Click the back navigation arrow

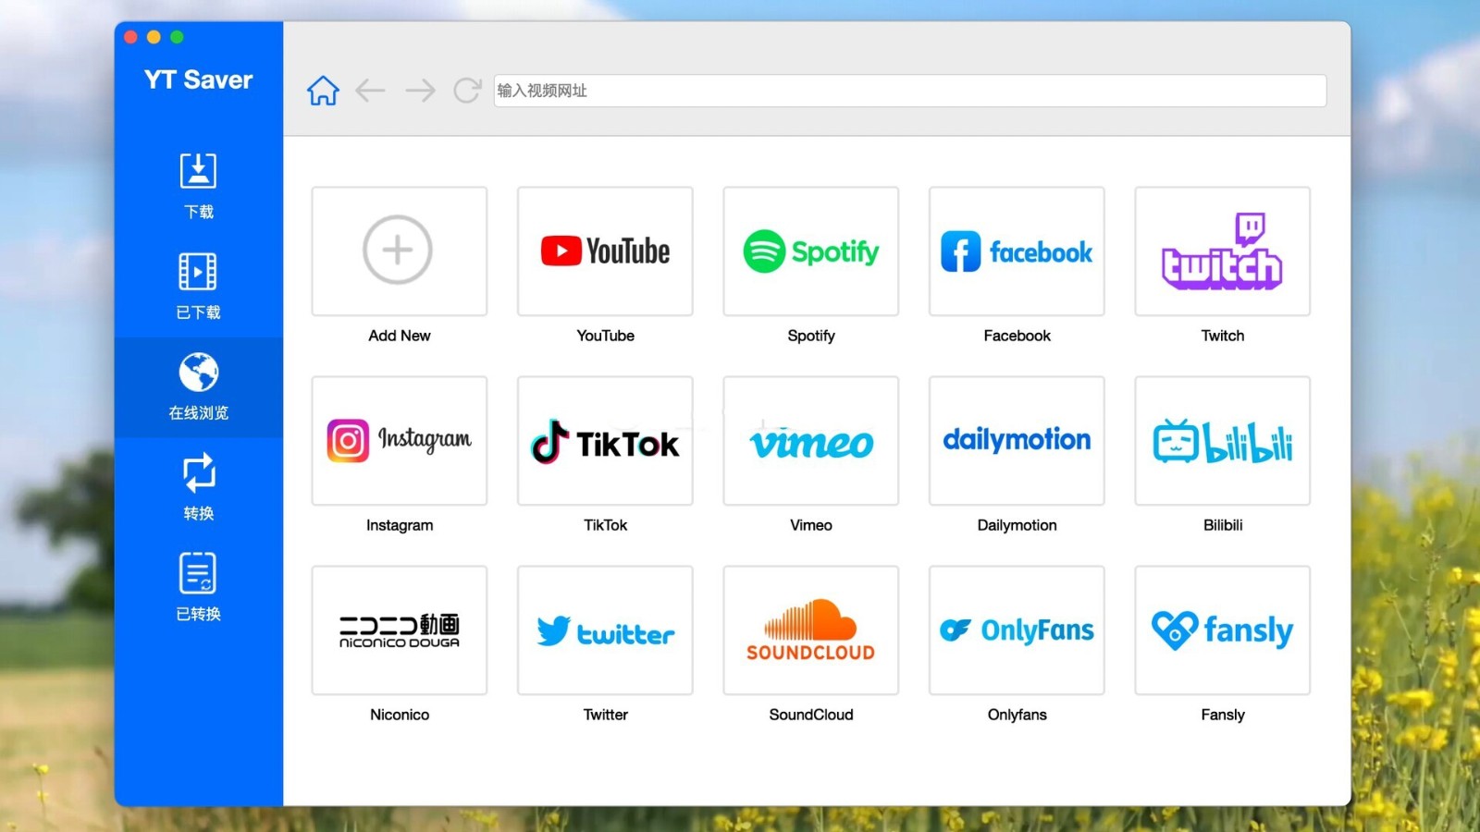coord(370,91)
